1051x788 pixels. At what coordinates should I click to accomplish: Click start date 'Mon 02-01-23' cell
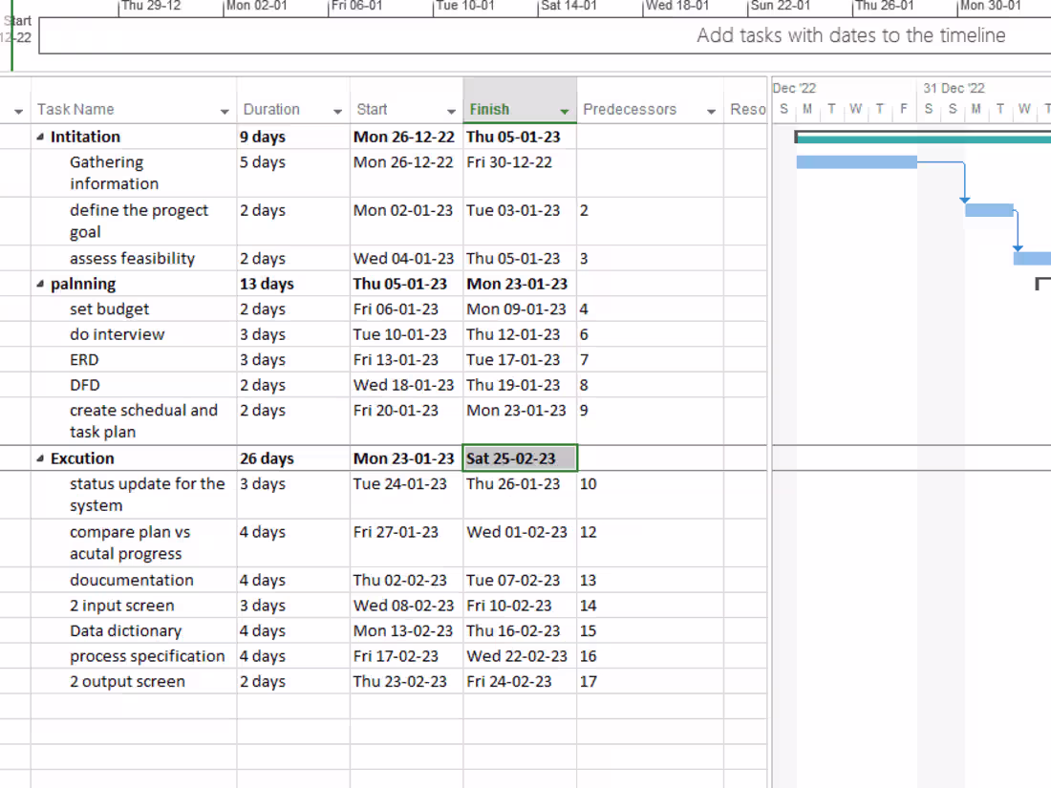click(406, 222)
